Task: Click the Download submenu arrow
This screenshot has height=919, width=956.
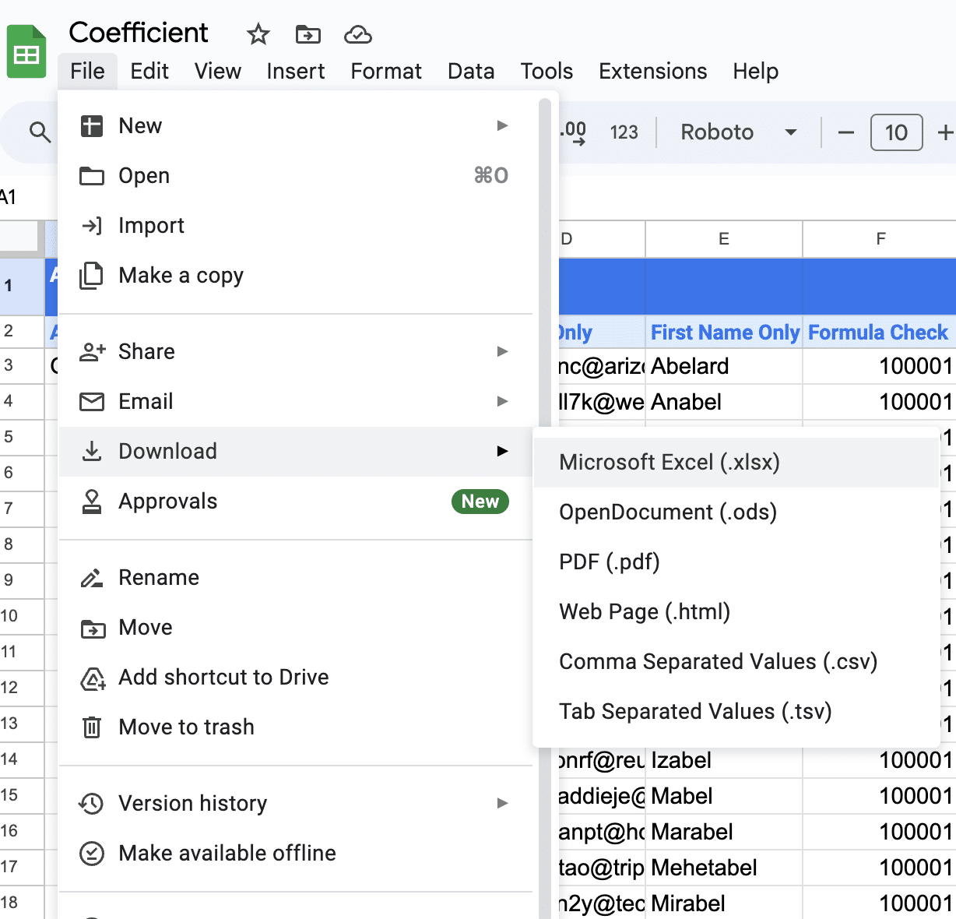Action: tap(502, 451)
